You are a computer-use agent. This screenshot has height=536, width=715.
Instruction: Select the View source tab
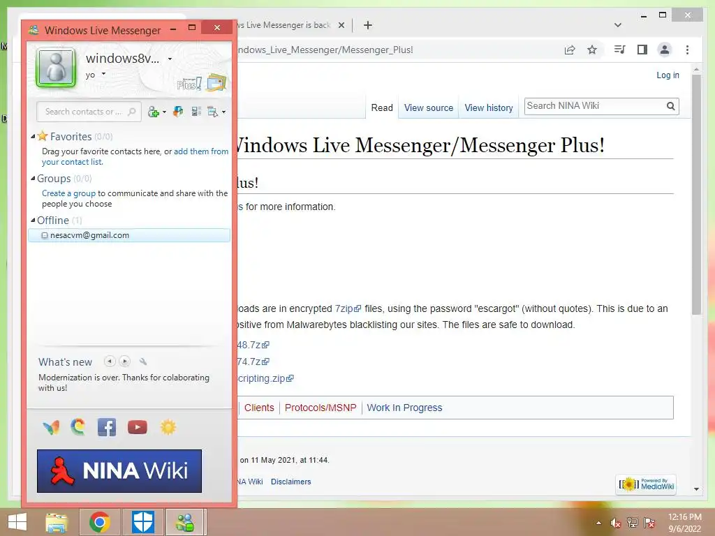pyautogui.click(x=429, y=108)
